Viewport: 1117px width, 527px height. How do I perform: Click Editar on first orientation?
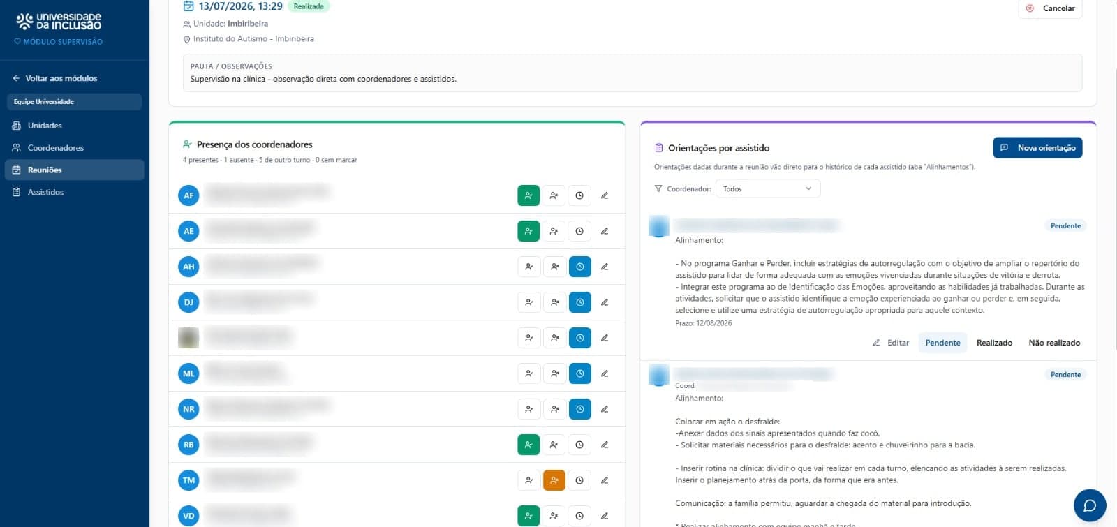[x=891, y=343]
